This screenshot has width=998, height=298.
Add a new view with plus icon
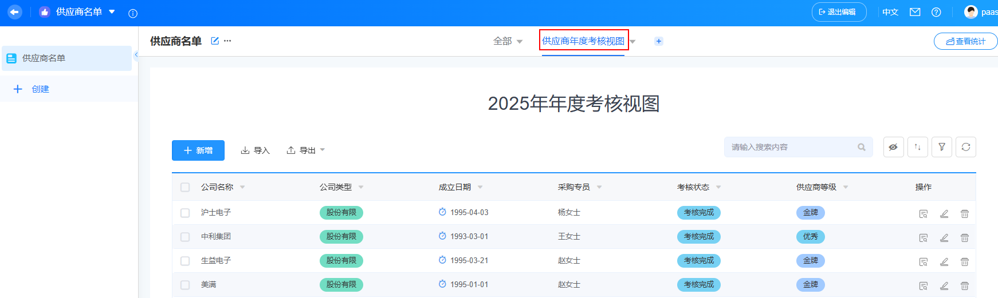click(x=659, y=41)
